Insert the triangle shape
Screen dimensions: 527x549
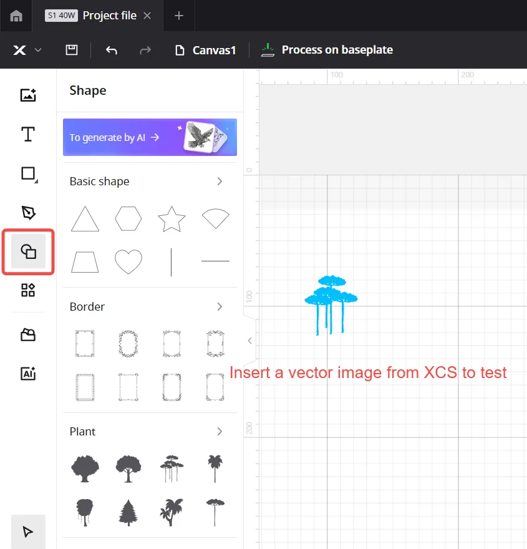(85, 219)
